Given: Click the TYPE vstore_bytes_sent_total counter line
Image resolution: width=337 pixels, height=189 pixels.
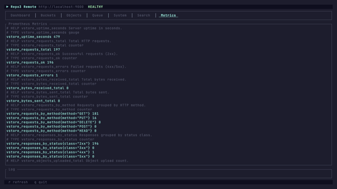Looking at the screenshot, I should tap(47, 97).
